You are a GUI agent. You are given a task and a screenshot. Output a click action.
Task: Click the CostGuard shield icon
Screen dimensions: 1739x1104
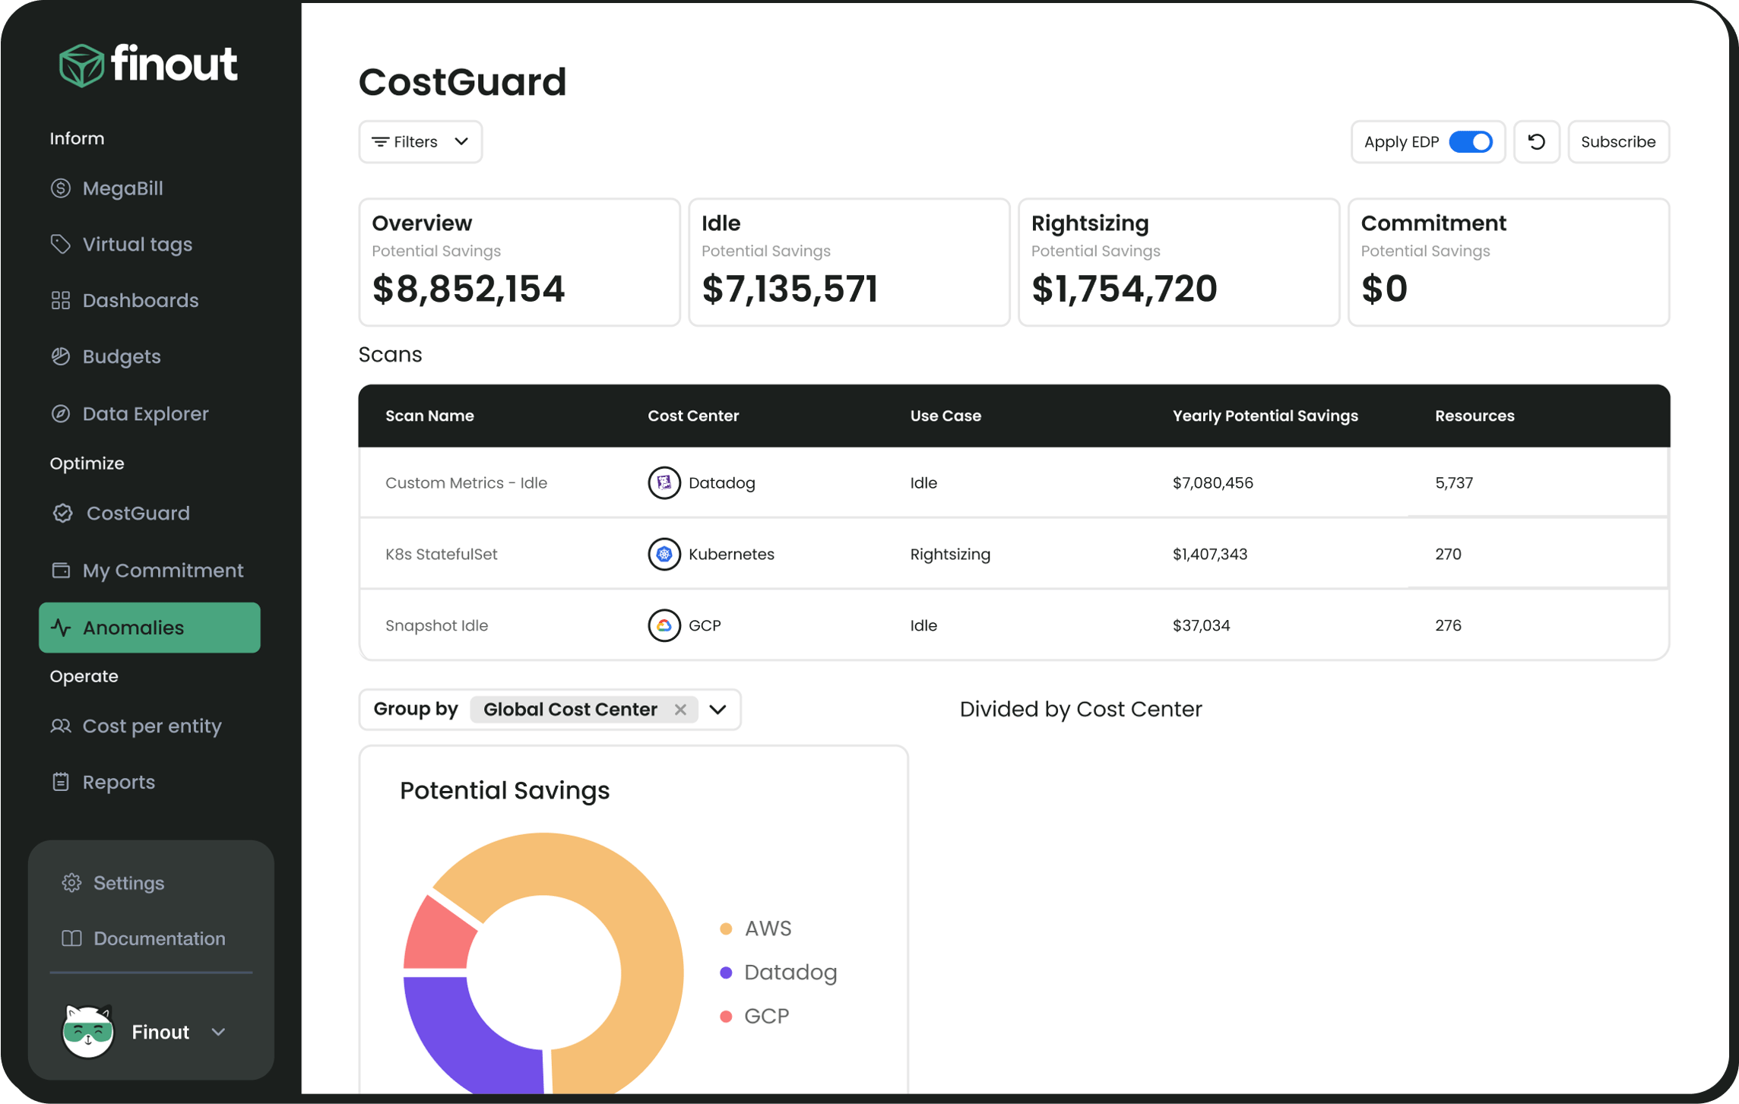[62, 513]
